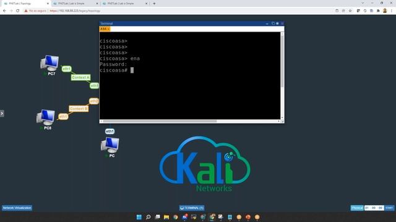Click inside the ciscoasa terminal console
The height and width of the screenshot is (222, 396).
(190, 75)
